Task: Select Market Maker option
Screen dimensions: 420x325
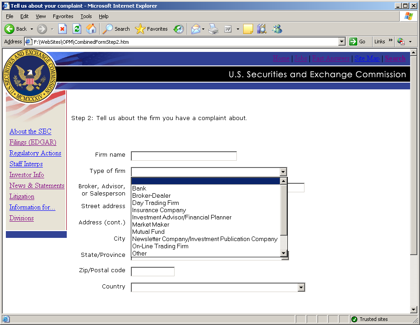Action: 205,224
